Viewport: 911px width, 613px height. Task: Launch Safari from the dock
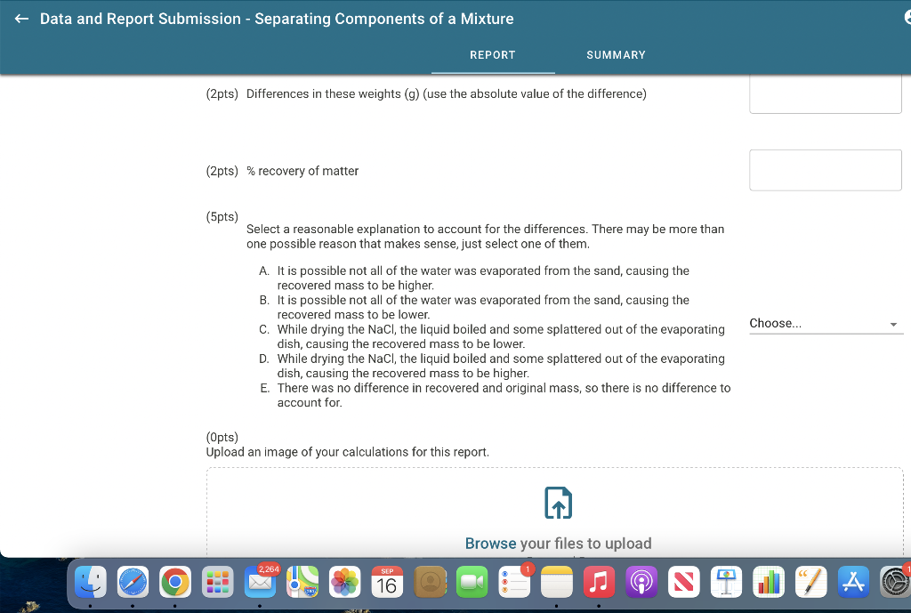click(x=133, y=582)
